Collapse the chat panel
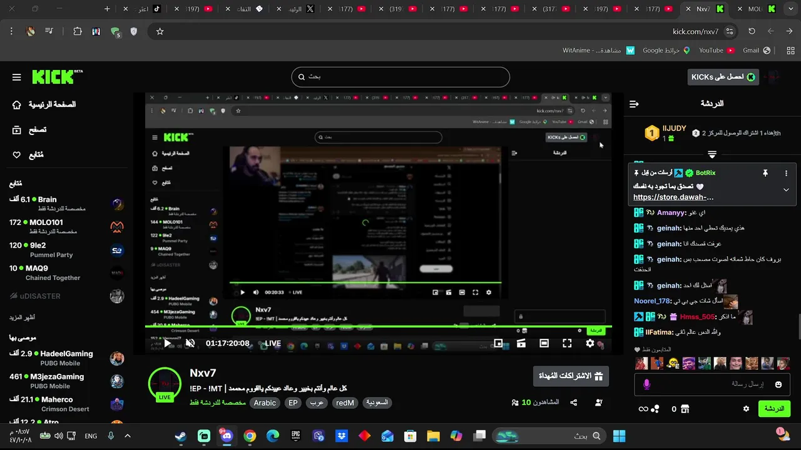Viewport: 801px width, 450px height. [634, 104]
